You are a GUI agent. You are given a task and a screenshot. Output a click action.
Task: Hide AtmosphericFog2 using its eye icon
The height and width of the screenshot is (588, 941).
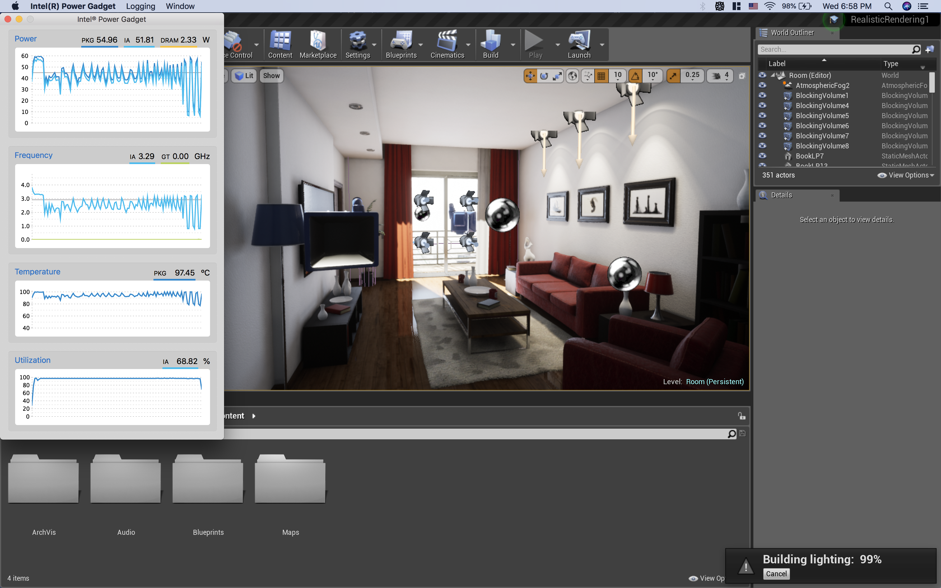(762, 85)
